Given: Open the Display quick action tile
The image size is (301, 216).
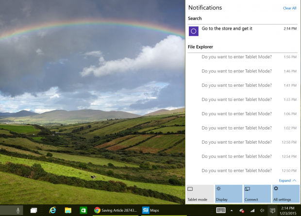Looking at the screenshot, I should point(229,194).
